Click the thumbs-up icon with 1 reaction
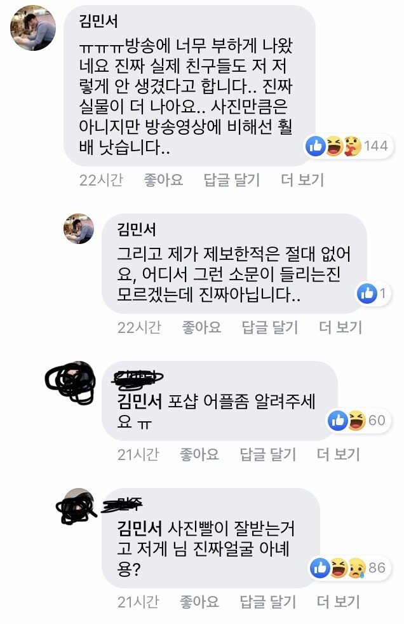The height and width of the screenshot is (624, 404). coord(367,294)
